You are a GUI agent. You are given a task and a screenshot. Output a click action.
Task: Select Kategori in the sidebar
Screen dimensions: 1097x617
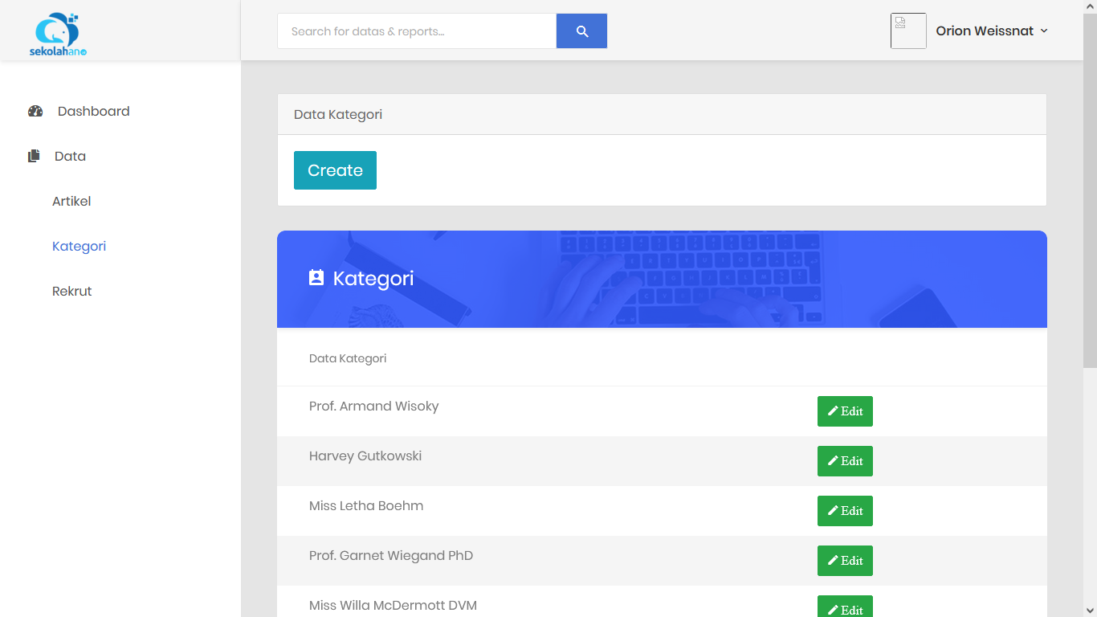(x=79, y=247)
